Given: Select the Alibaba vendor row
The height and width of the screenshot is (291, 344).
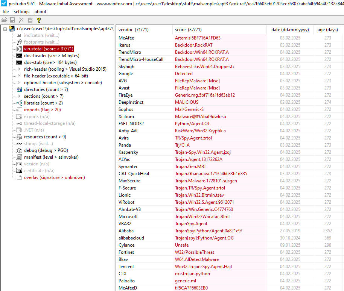Looking at the screenshot, I should point(230,231).
